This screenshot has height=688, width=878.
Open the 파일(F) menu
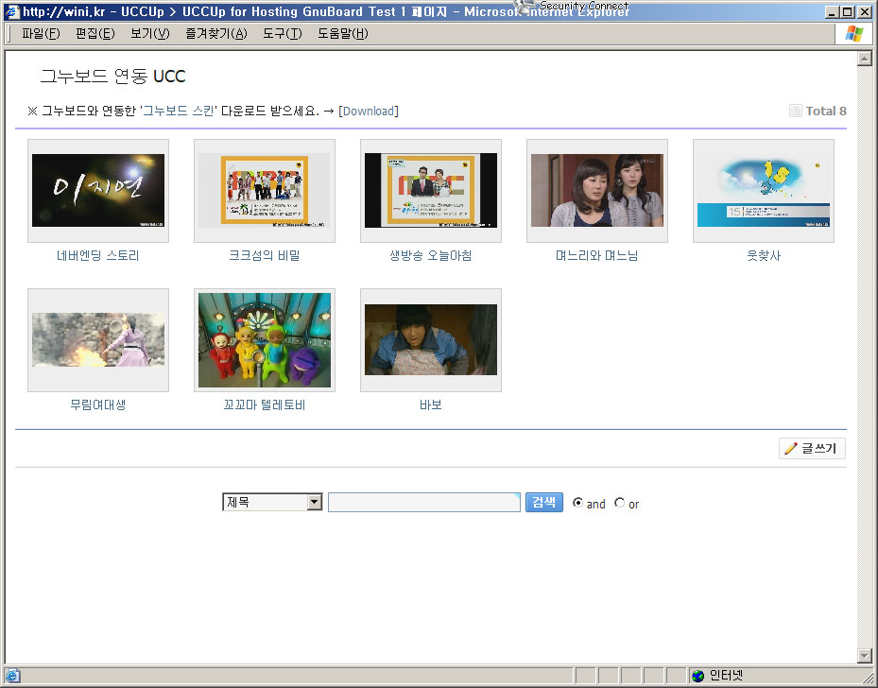click(41, 34)
